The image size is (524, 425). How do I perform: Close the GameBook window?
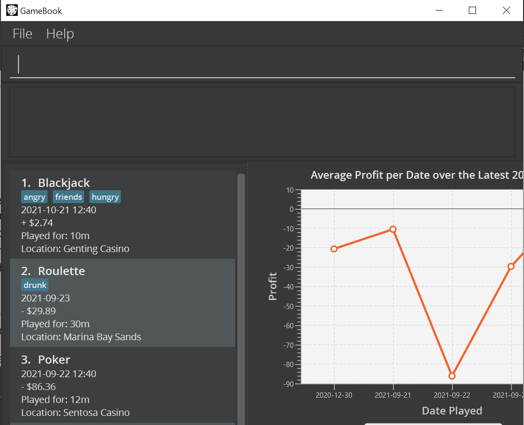click(x=506, y=11)
